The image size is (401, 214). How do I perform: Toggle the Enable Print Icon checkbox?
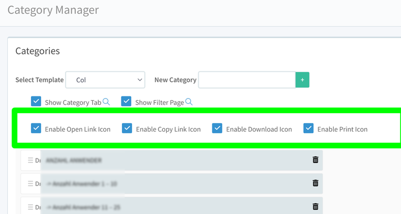click(308, 128)
